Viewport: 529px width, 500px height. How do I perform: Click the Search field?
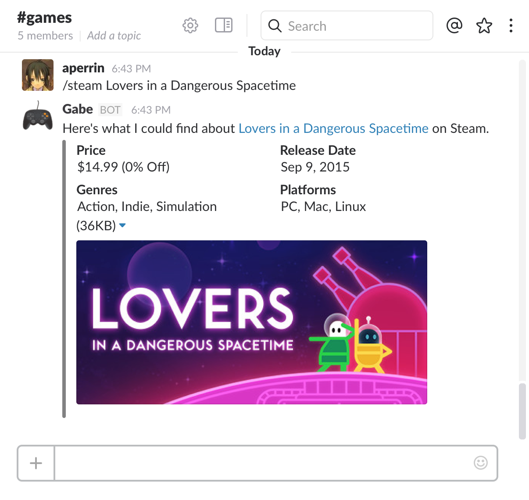point(347,25)
